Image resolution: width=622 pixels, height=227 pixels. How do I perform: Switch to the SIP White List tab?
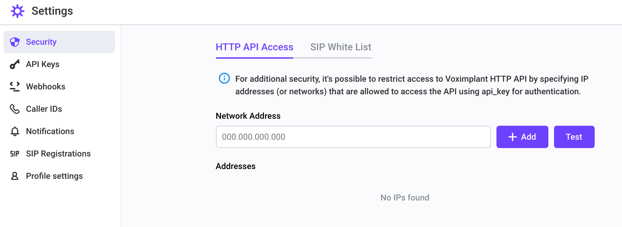coord(341,47)
